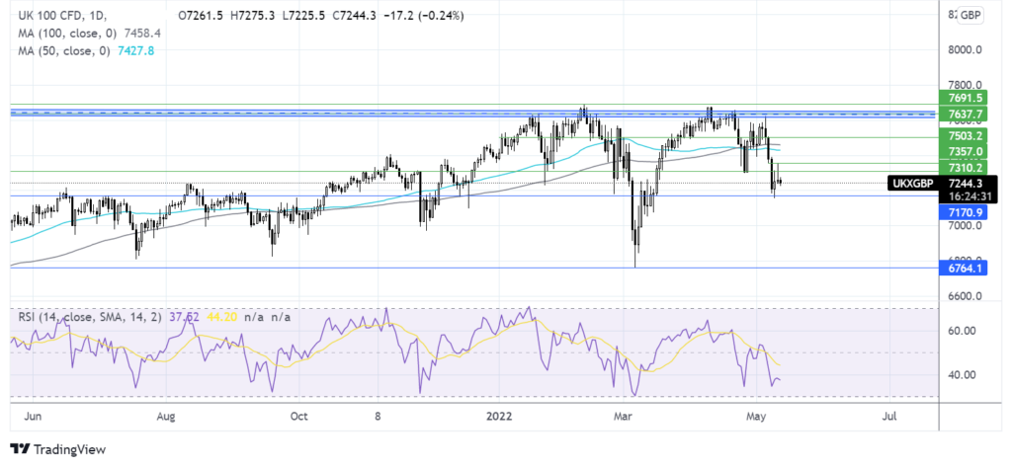Click the Mar label on time axis
1012x467 pixels.
(x=623, y=416)
